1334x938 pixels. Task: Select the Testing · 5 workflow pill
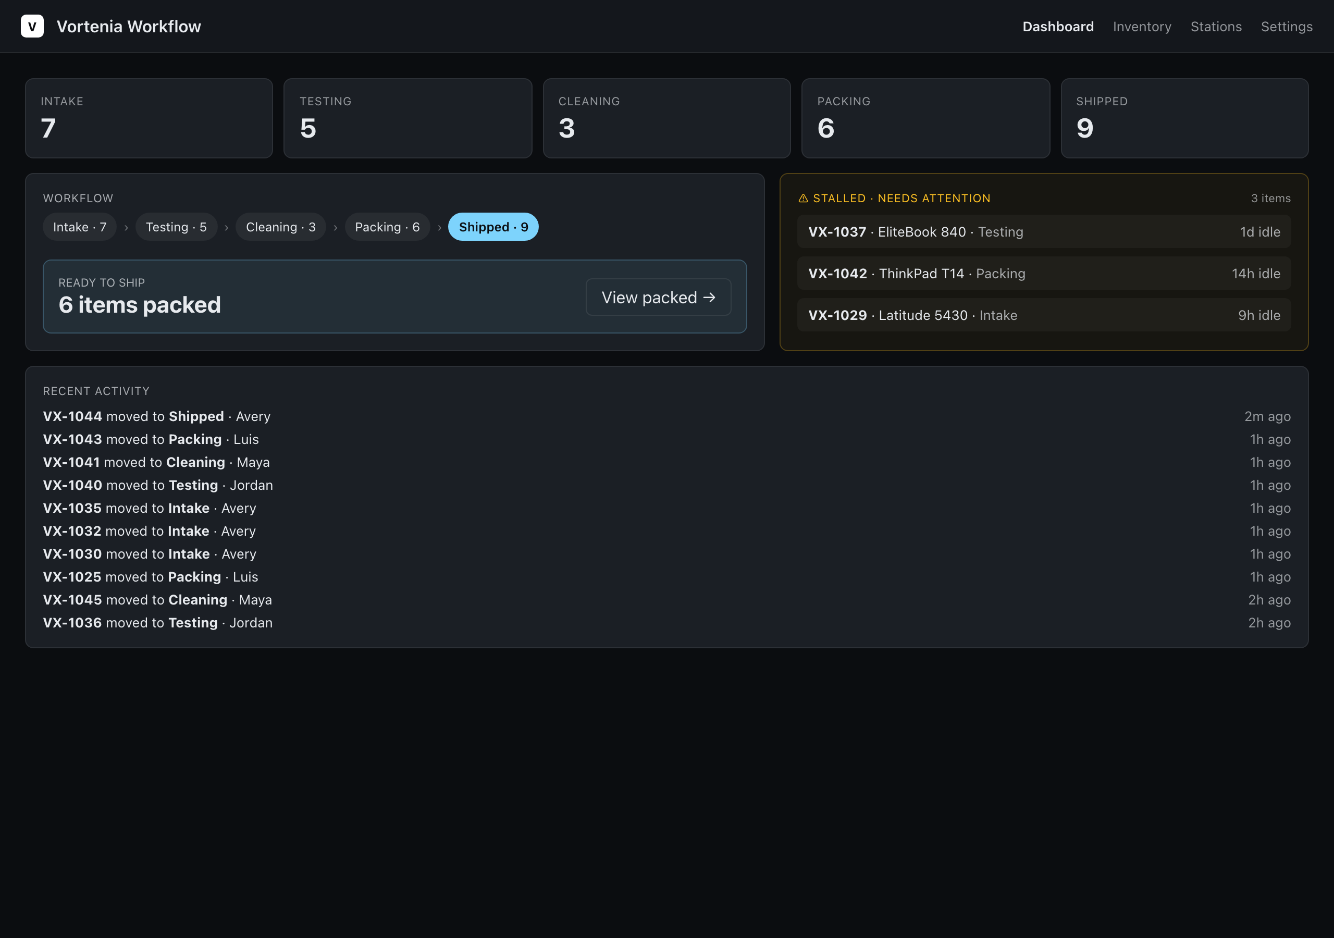point(176,227)
